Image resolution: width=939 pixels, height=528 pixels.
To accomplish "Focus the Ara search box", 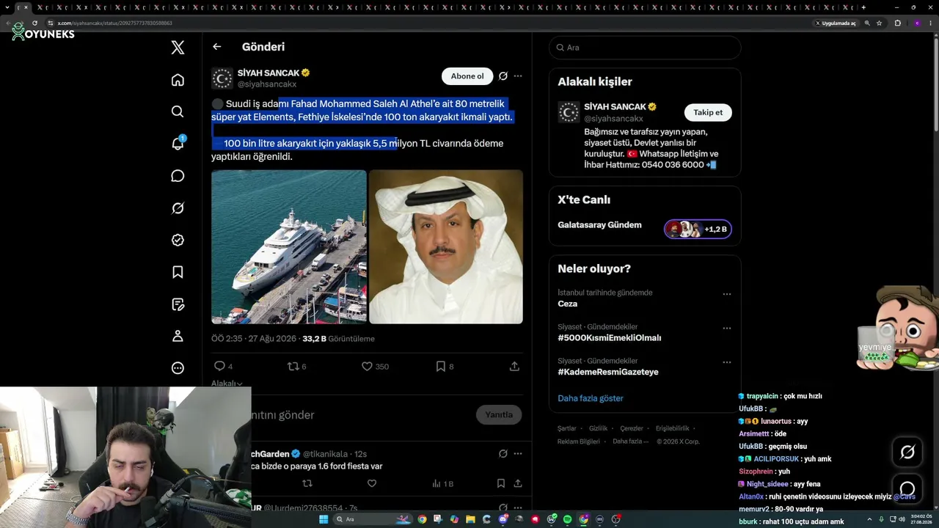I will pyautogui.click(x=645, y=48).
